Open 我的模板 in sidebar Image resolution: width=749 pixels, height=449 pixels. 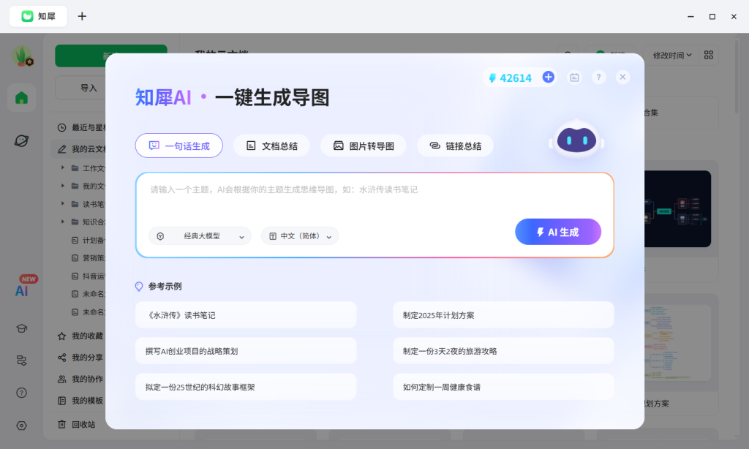pyautogui.click(x=80, y=400)
